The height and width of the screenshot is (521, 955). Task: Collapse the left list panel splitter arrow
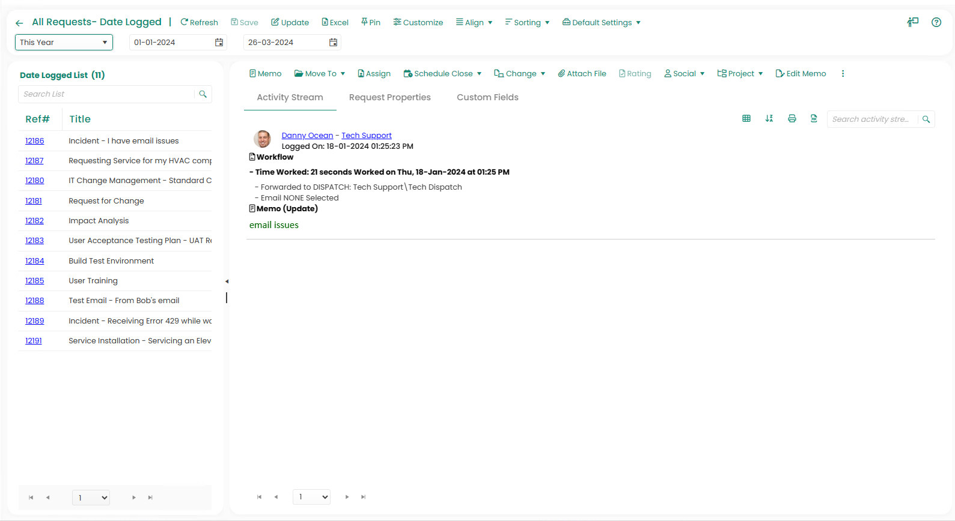tap(227, 281)
